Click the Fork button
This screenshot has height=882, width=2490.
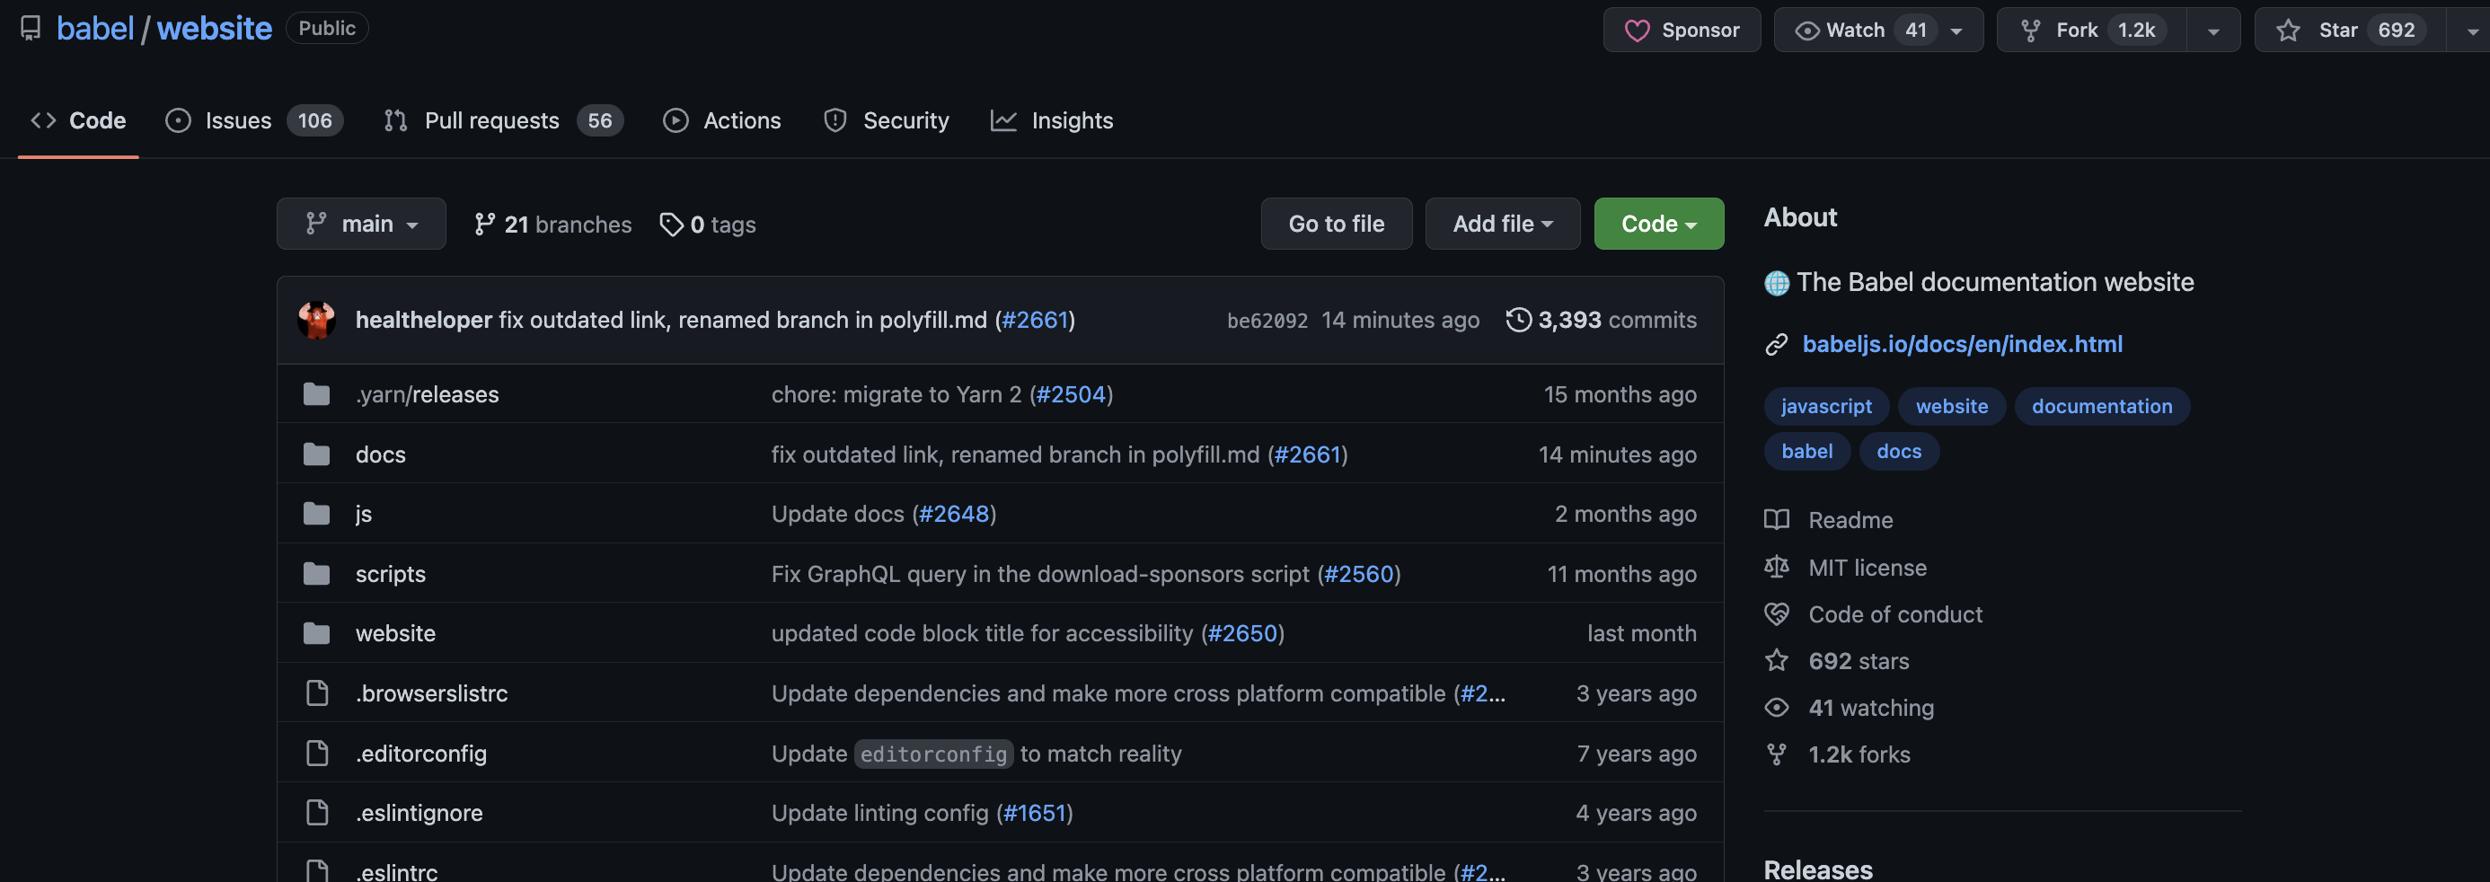(x=2091, y=30)
